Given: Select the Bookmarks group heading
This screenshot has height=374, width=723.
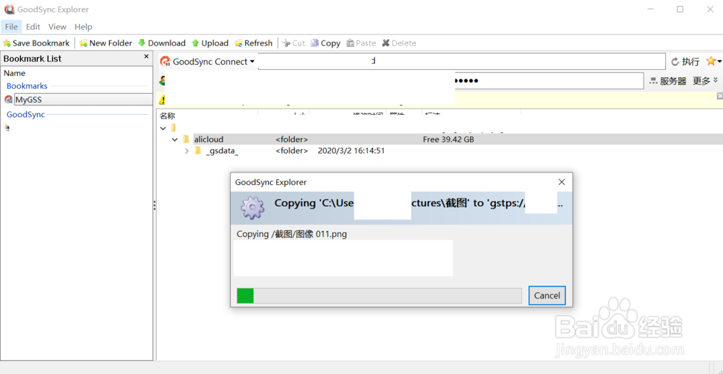Looking at the screenshot, I should click(27, 86).
